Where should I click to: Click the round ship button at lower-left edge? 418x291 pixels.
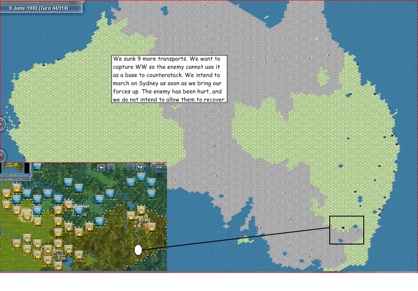[2, 155]
